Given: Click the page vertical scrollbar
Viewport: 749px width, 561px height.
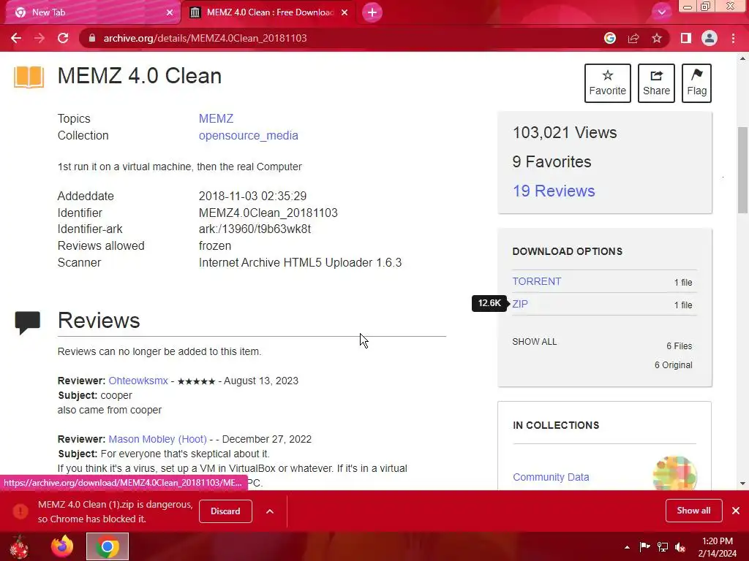Looking at the screenshot, I should click(742, 169).
